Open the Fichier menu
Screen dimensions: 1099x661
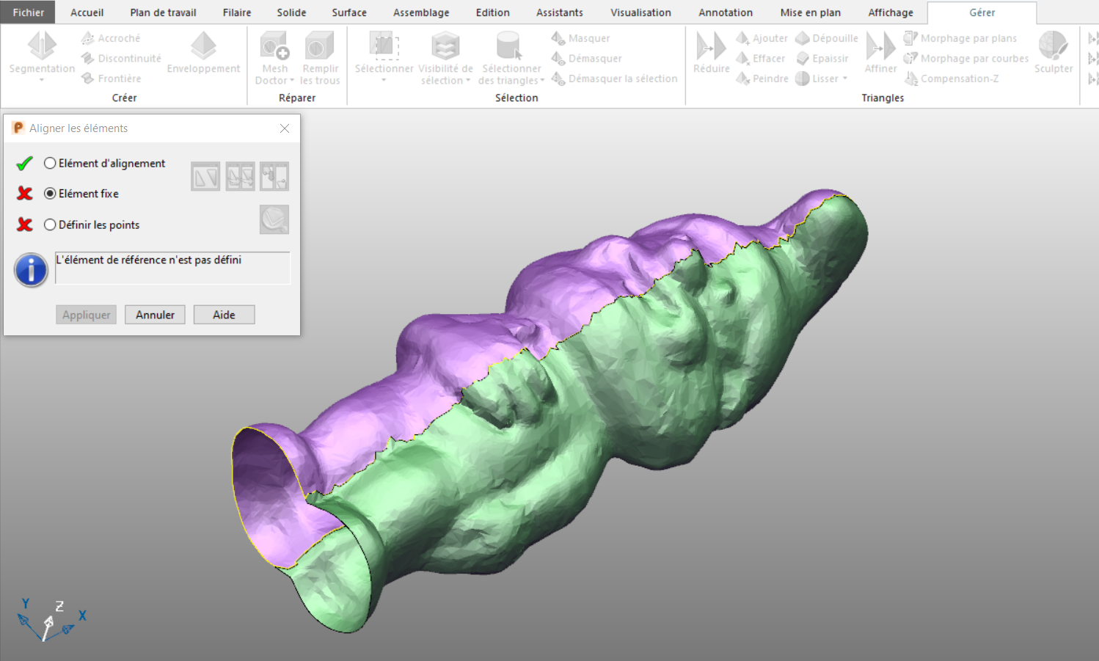(29, 12)
